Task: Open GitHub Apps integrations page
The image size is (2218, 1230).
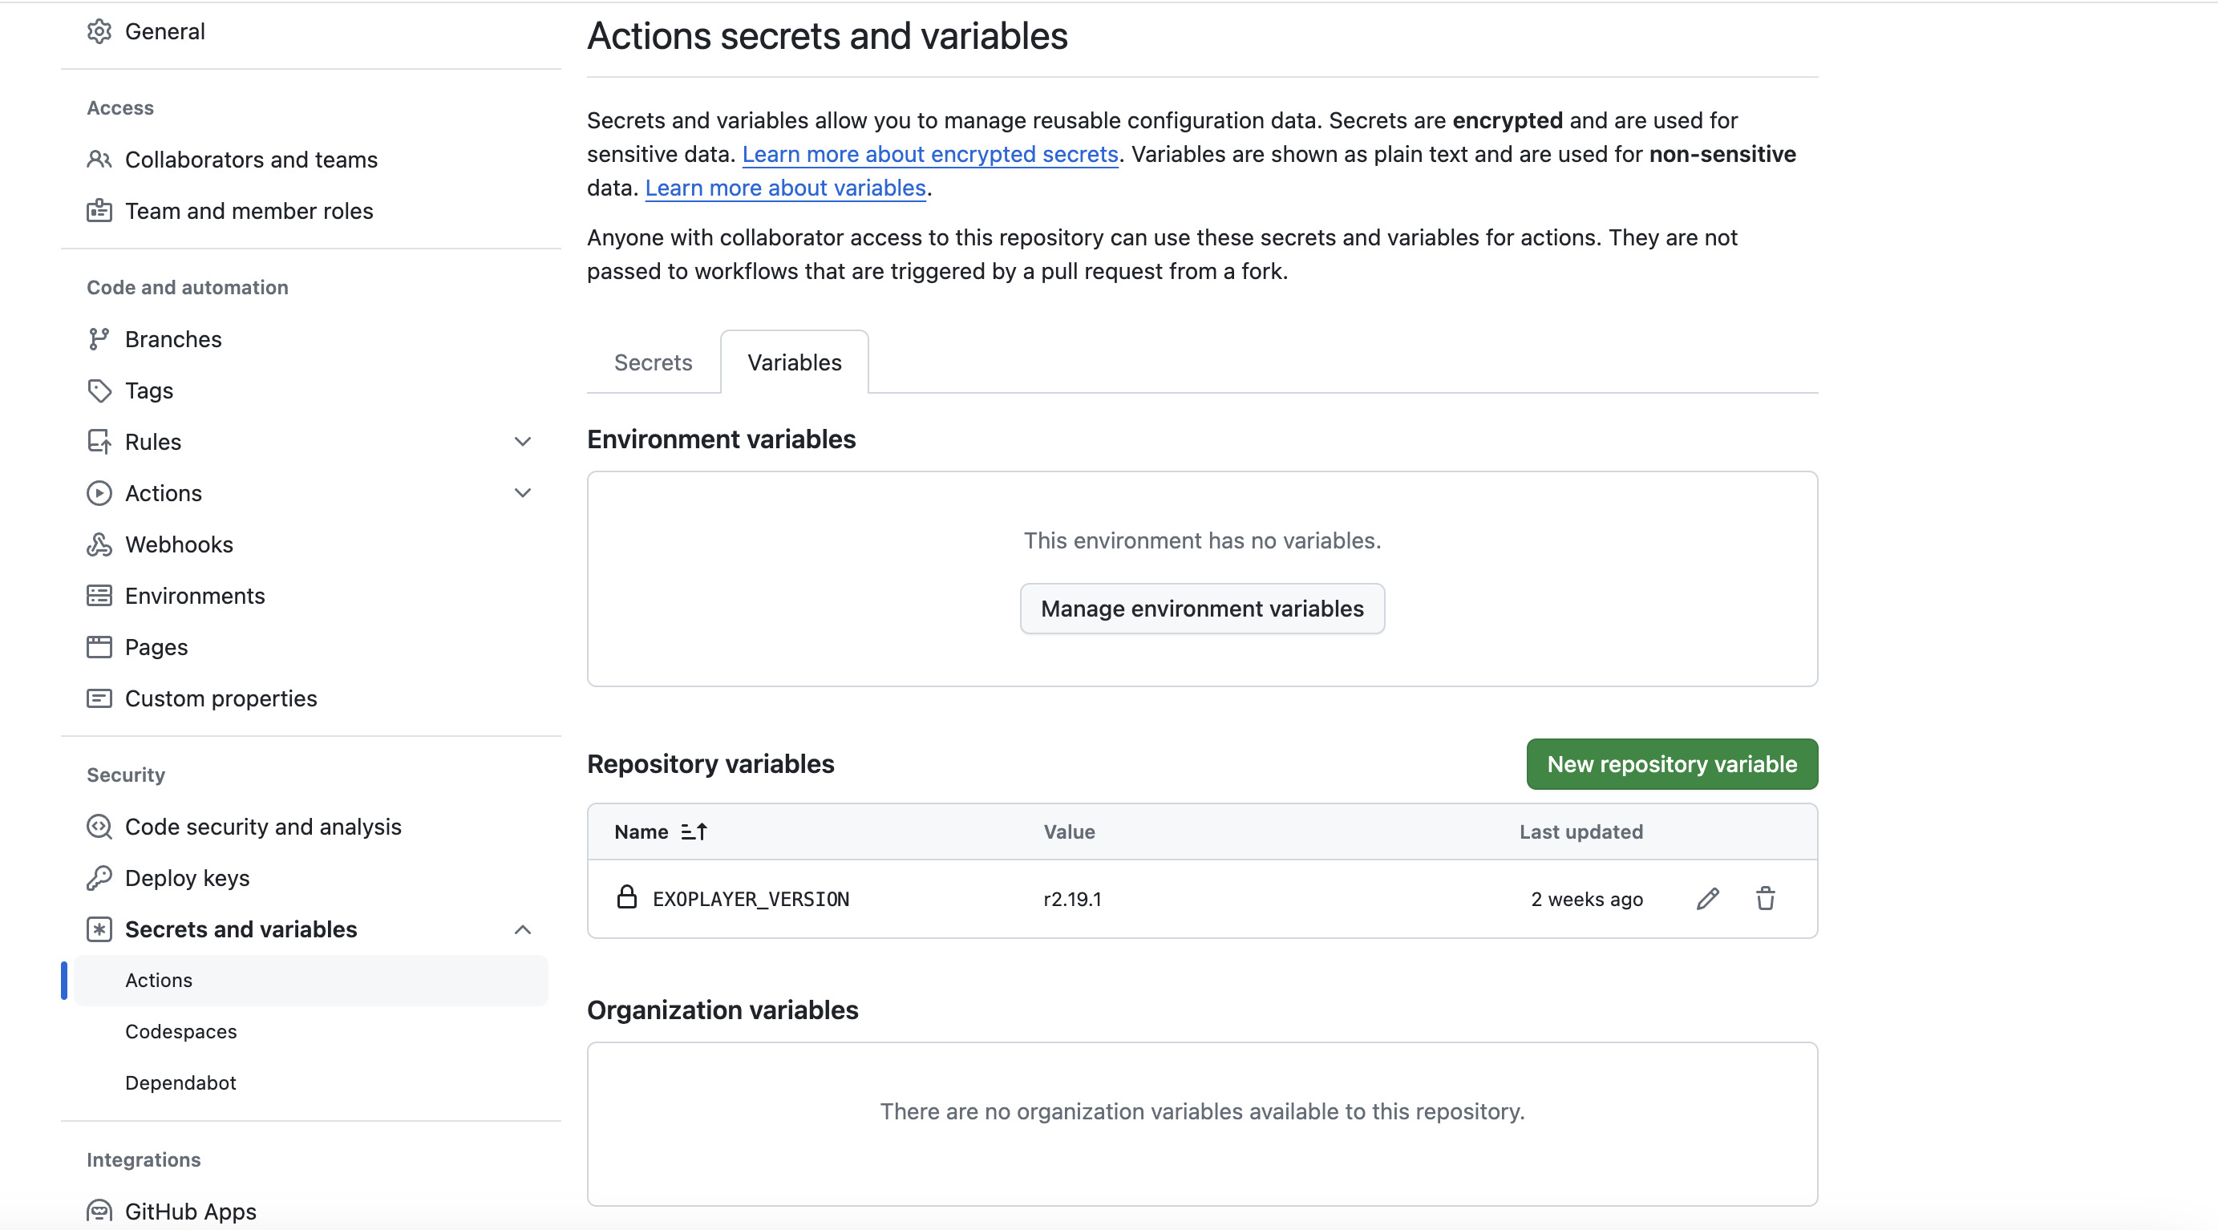Action: point(190,1211)
